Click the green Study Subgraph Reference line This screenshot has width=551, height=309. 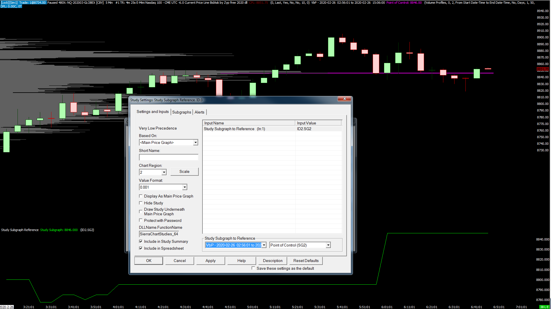point(247,284)
